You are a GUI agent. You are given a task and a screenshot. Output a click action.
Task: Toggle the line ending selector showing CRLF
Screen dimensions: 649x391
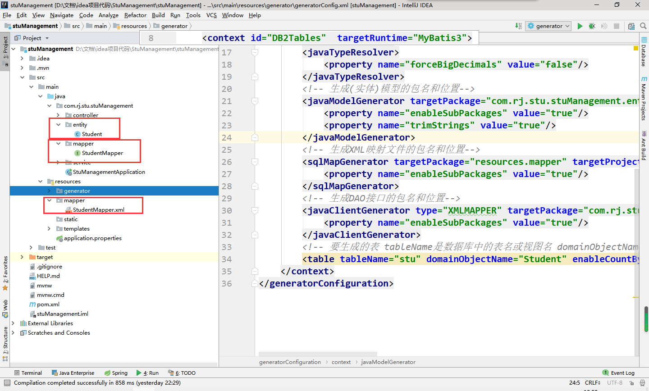tap(592, 382)
